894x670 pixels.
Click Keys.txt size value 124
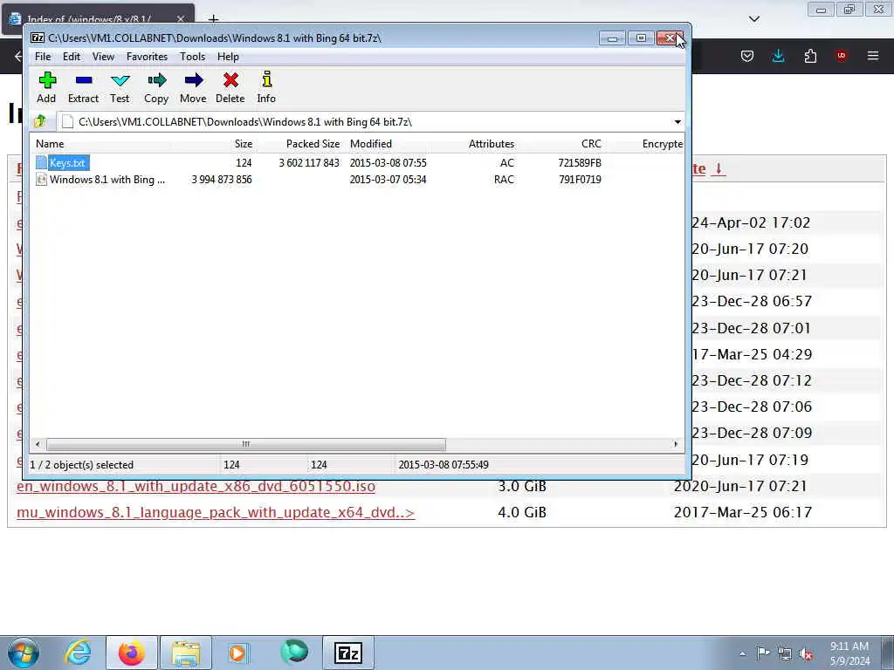(244, 163)
